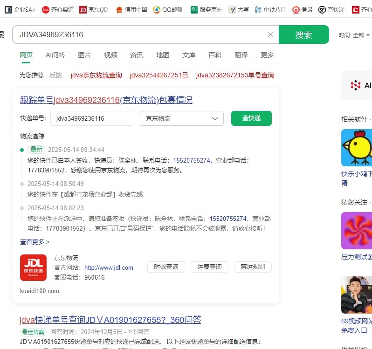Click the 成都青龙场营业部 收货完成 status line
The width and height of the screenshot is (372, 349).
click(x=85, y=194)
